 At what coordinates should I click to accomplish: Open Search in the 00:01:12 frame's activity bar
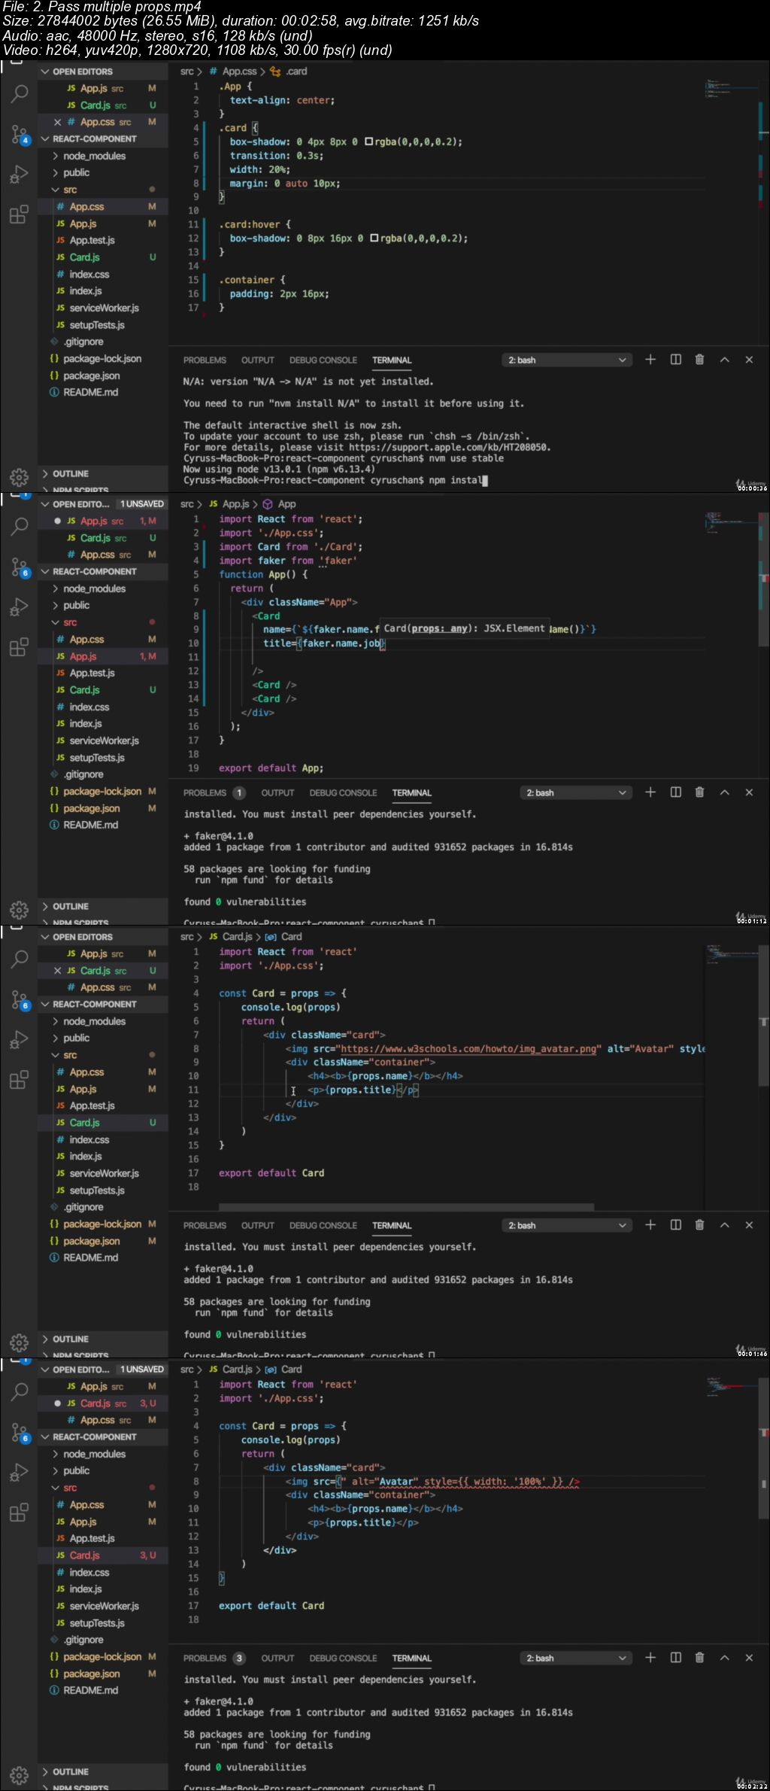point(20,526)
